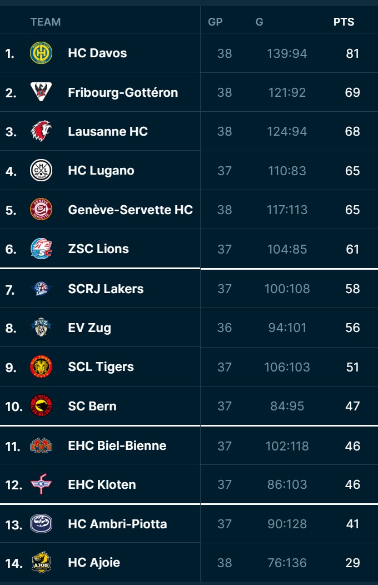Screen dimensions: 378x585
Task: Click the HC Ambri-Piotta logo
Action: (x=41, y=524)
